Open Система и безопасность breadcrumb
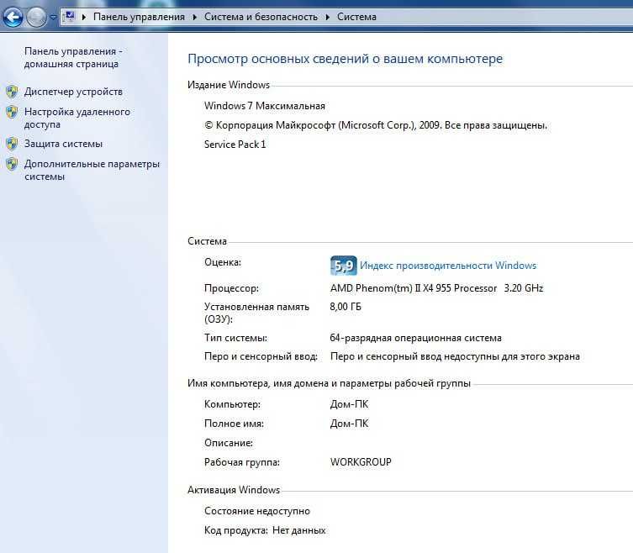This screenshot has width=633, height=553. pos(261,17)
